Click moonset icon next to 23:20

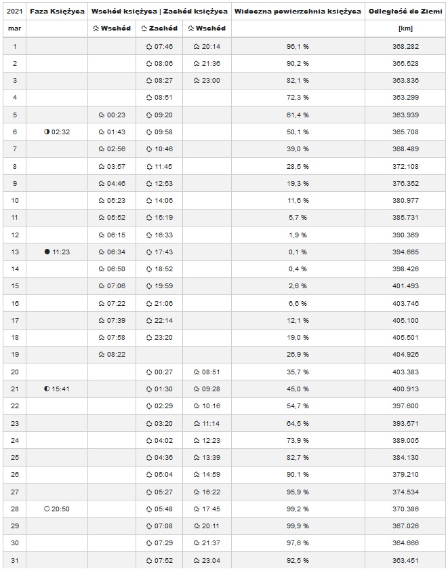pyautogui.click(x=149, y=338)
